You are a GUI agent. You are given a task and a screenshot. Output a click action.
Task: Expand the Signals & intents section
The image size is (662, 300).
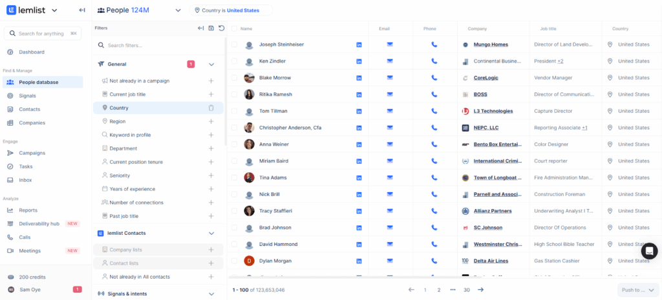point(211,294)
